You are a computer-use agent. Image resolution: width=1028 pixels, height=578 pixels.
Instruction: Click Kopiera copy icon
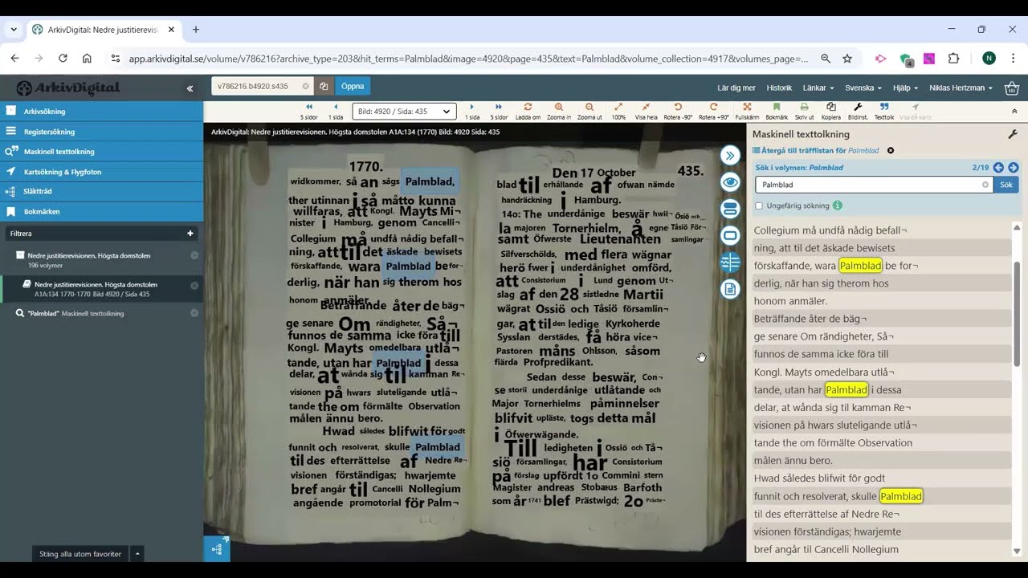pos(831,111)
